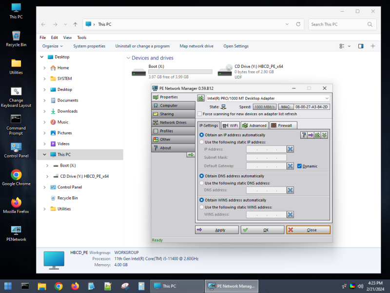Click the Apply button
This screenshot has height=293, width=390.
point(217,230)
